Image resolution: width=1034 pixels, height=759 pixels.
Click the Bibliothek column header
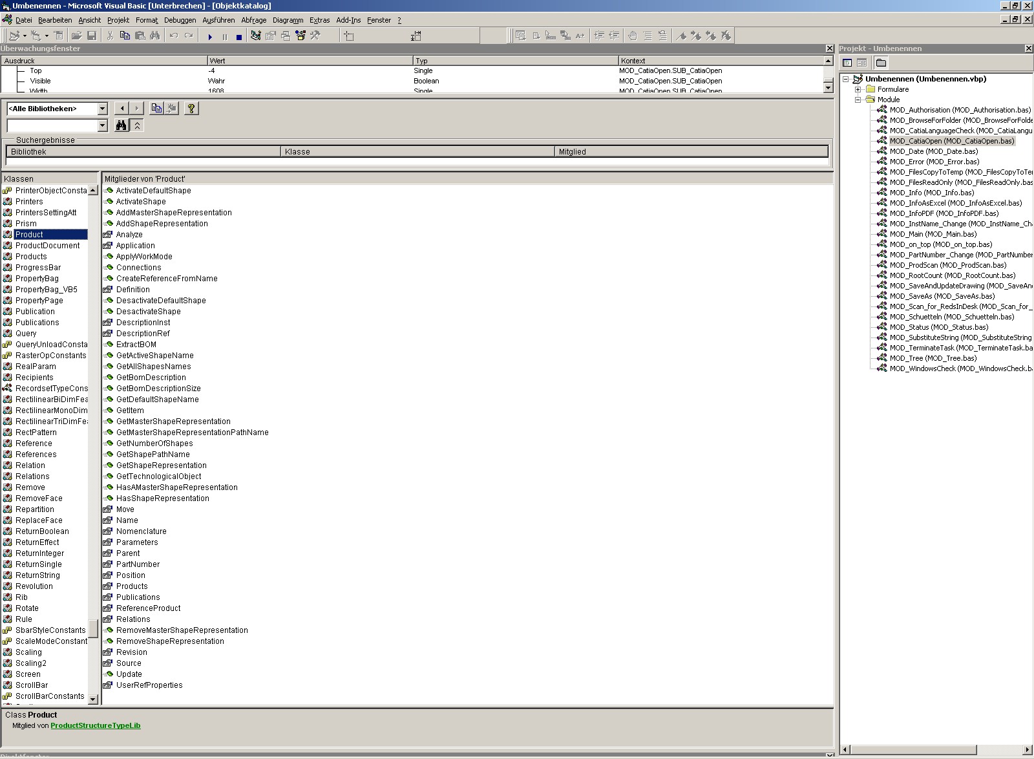pos(143,152)
